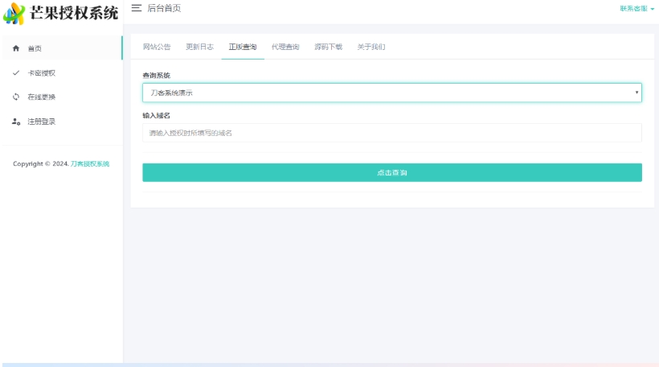Switch to the 网站公告 tab

click(x=157, y=47)
